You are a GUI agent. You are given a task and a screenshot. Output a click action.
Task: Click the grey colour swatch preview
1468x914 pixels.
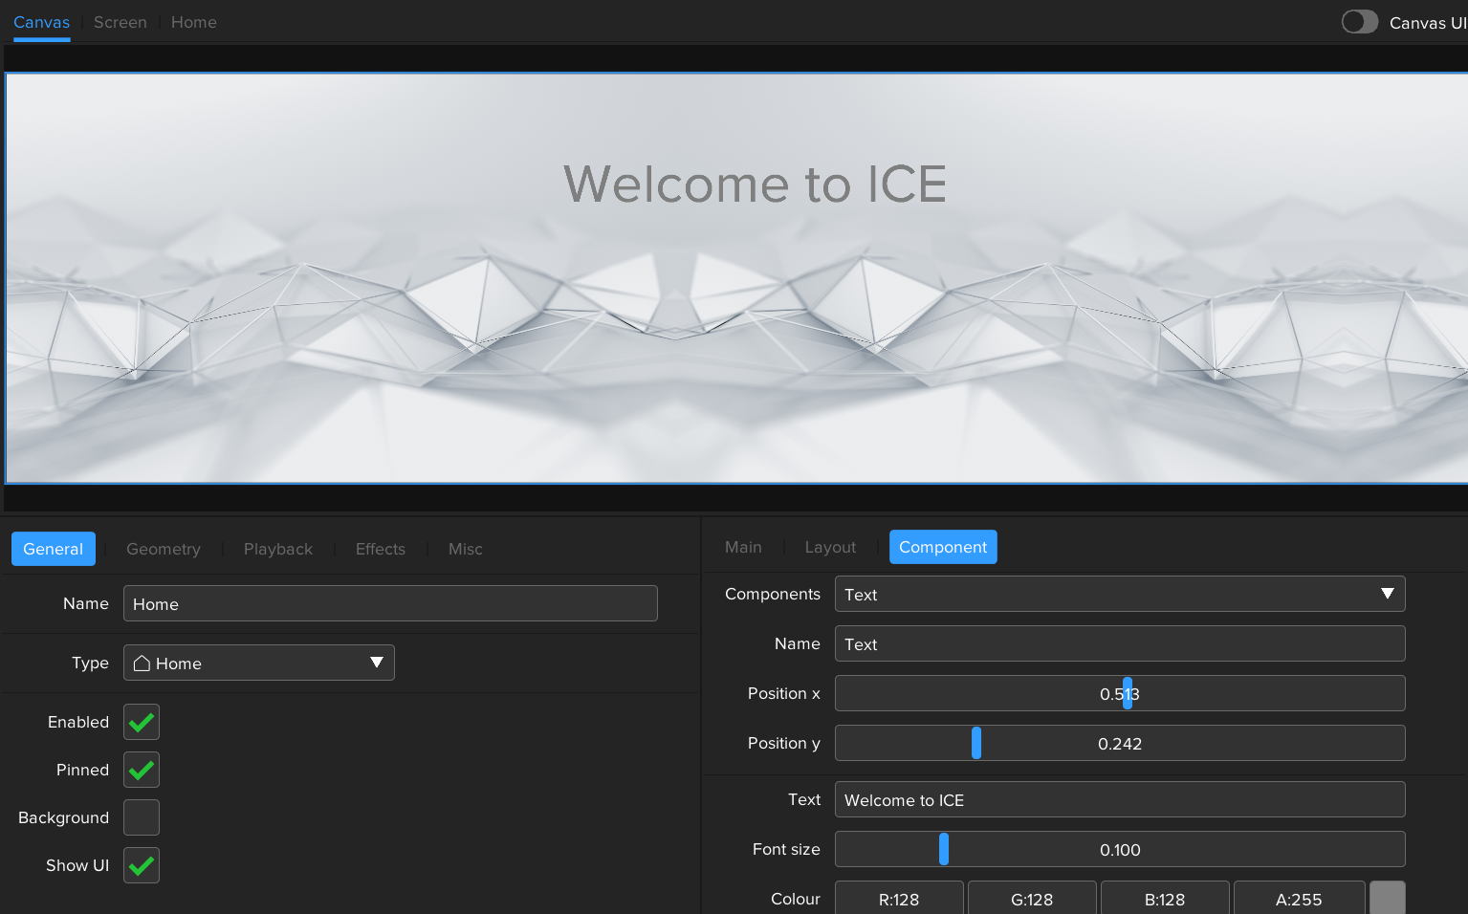tap(1387, 898)
